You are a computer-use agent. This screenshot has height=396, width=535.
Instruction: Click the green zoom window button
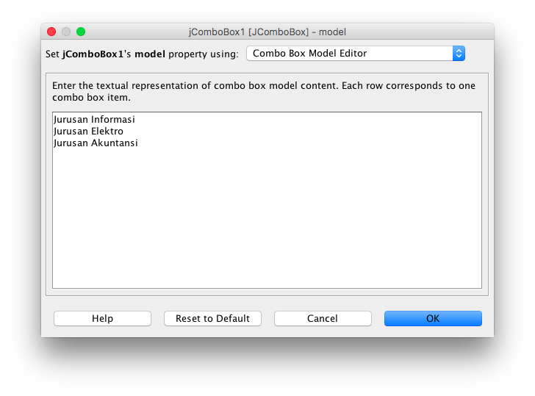[x=81, y=32]
